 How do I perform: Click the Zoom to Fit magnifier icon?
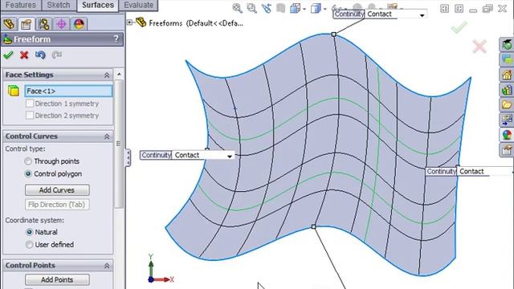click(x=237, y=8)
